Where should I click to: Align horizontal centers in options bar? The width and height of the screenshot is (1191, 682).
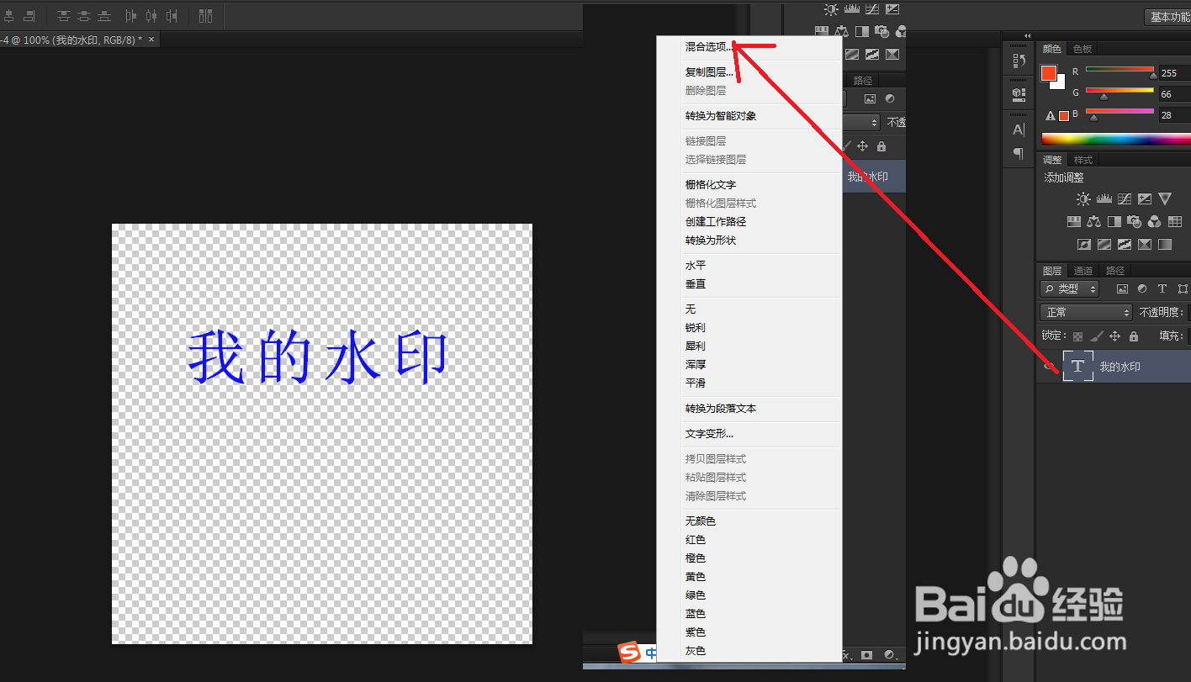(x=151, y=16)
